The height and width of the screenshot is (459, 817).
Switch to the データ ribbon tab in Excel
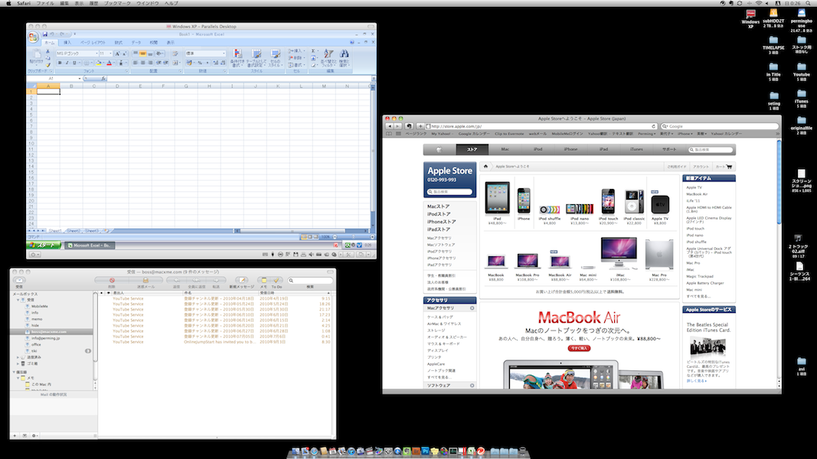tap(136, 43)
